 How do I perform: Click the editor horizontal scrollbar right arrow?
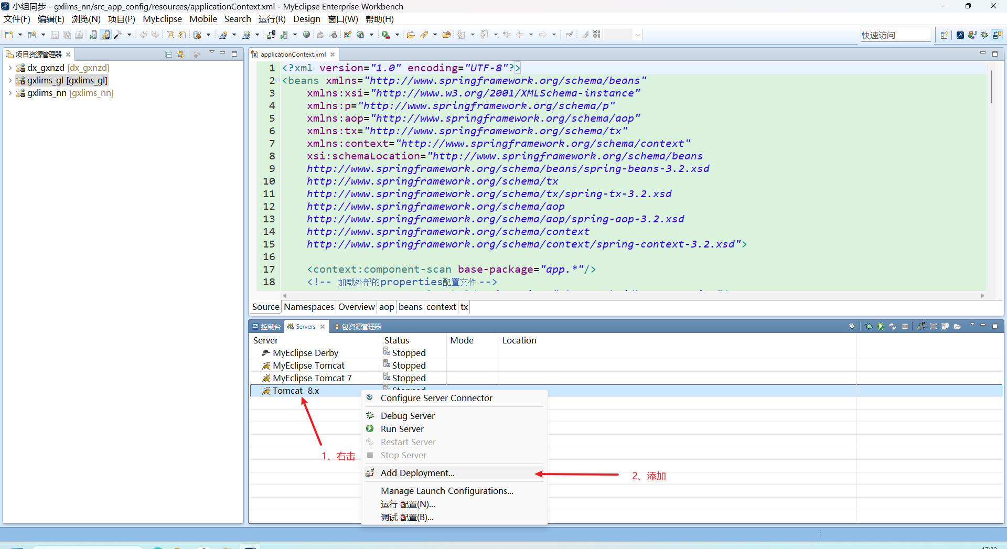click(982, 296)
